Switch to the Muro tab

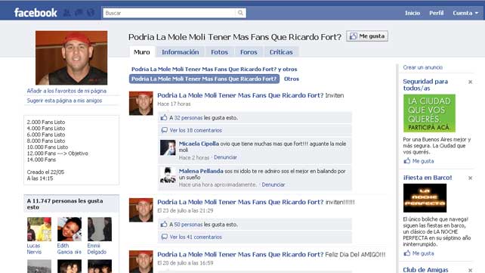[x=142, y=52]
